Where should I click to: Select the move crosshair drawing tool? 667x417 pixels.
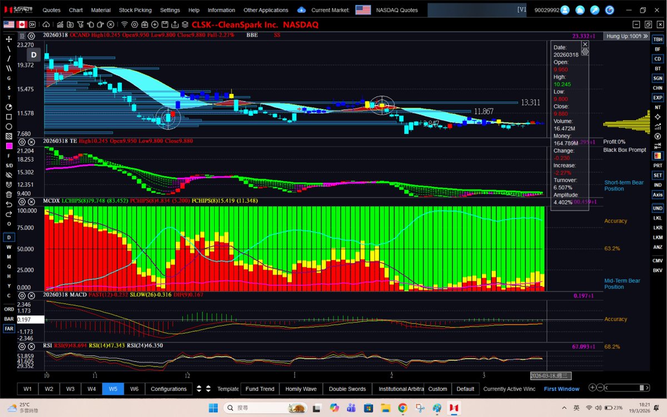click(9, 39)
